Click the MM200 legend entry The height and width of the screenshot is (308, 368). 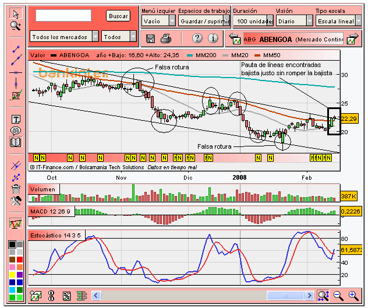coord(201,55)
